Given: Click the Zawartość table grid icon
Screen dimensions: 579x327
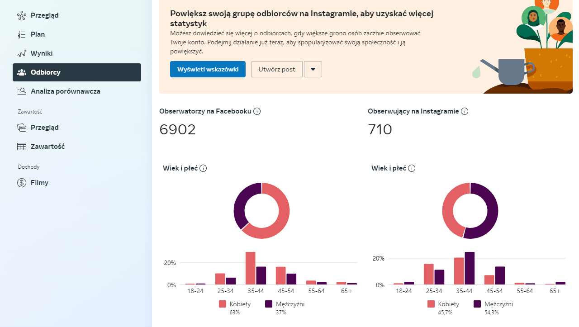Looking at the screenshot, I should (x=22, y=147).
